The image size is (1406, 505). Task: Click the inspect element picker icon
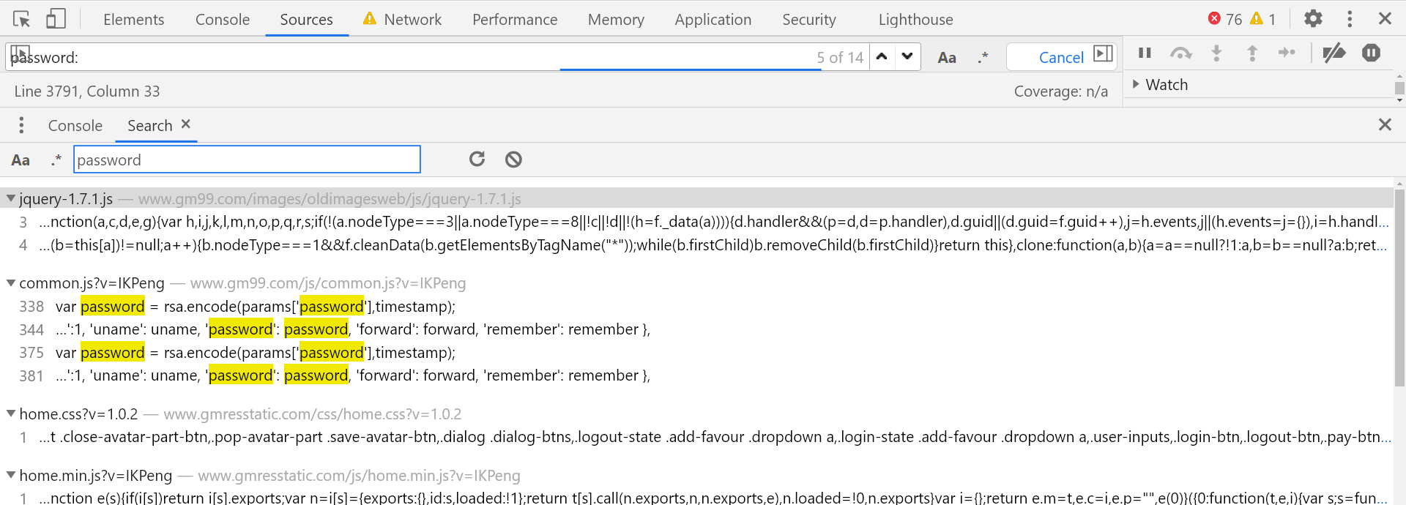click(x=22, y=19)
